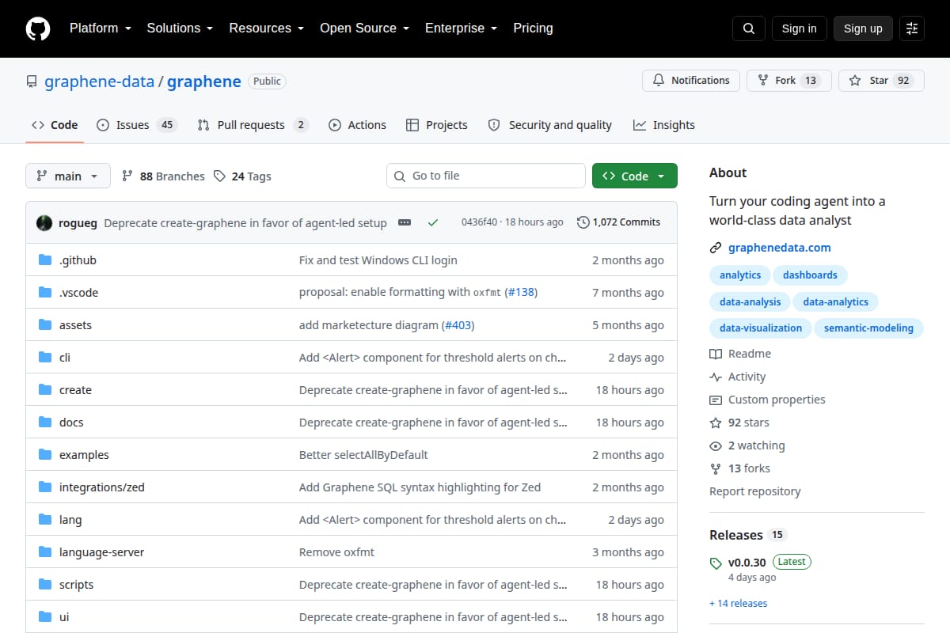This screenshot has height=633, width=950.
Task: Switch to the Issues tab
Action: pos(136,125)
